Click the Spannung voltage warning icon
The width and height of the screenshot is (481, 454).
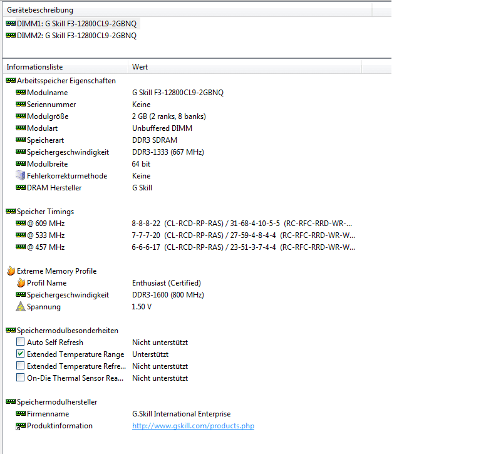click(21, 306)
